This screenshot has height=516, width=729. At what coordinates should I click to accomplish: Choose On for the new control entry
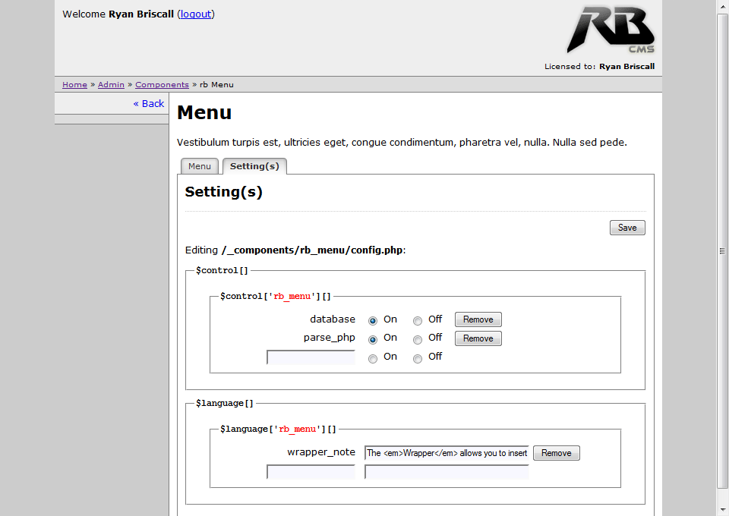(x=373, y=359)
